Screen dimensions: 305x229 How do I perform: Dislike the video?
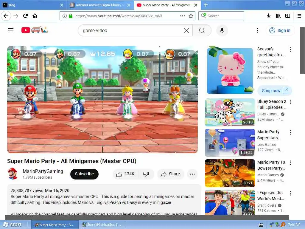pyautogui.click(x=146, y=174)
